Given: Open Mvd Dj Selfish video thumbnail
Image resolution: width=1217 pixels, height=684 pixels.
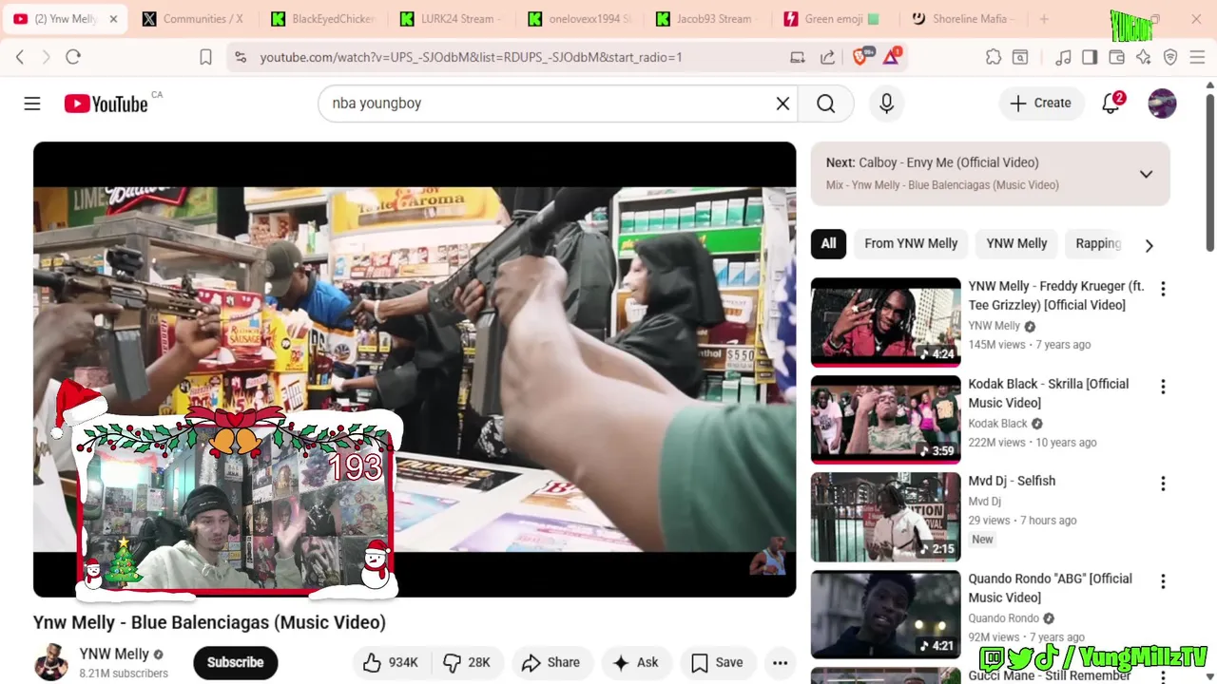Looking at the screenshot, I should pyautogui.click(x=885, y=517).
